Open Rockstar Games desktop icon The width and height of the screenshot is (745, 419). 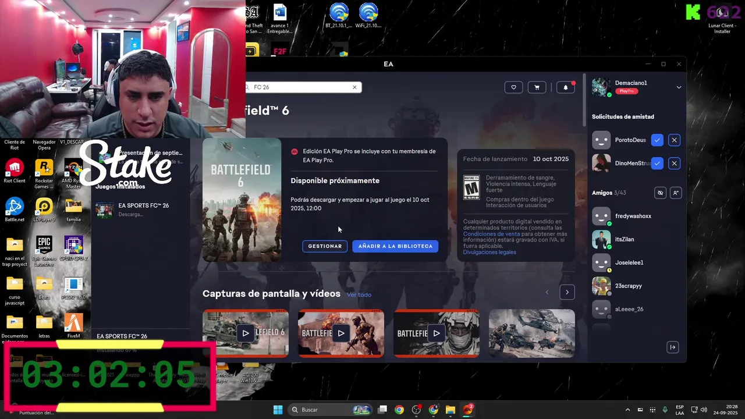click(x=44, y=174)
